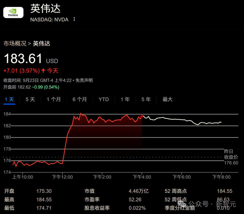This screenshot has width=244, height=214.
Task: Click the WeChat 公众号 watermark icon
Action: point(182,204)
